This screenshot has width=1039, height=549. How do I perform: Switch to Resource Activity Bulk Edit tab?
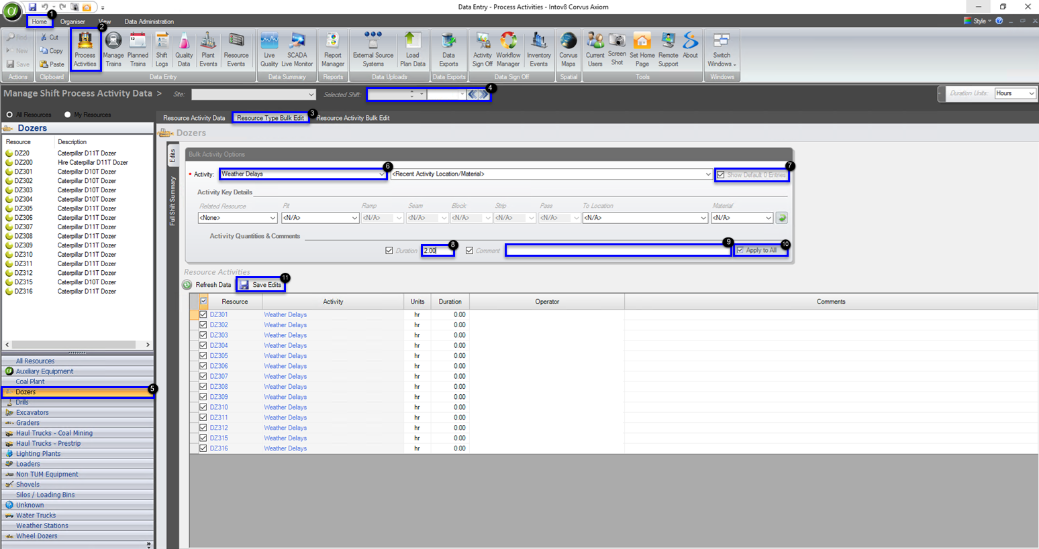[x=353, y=118]
